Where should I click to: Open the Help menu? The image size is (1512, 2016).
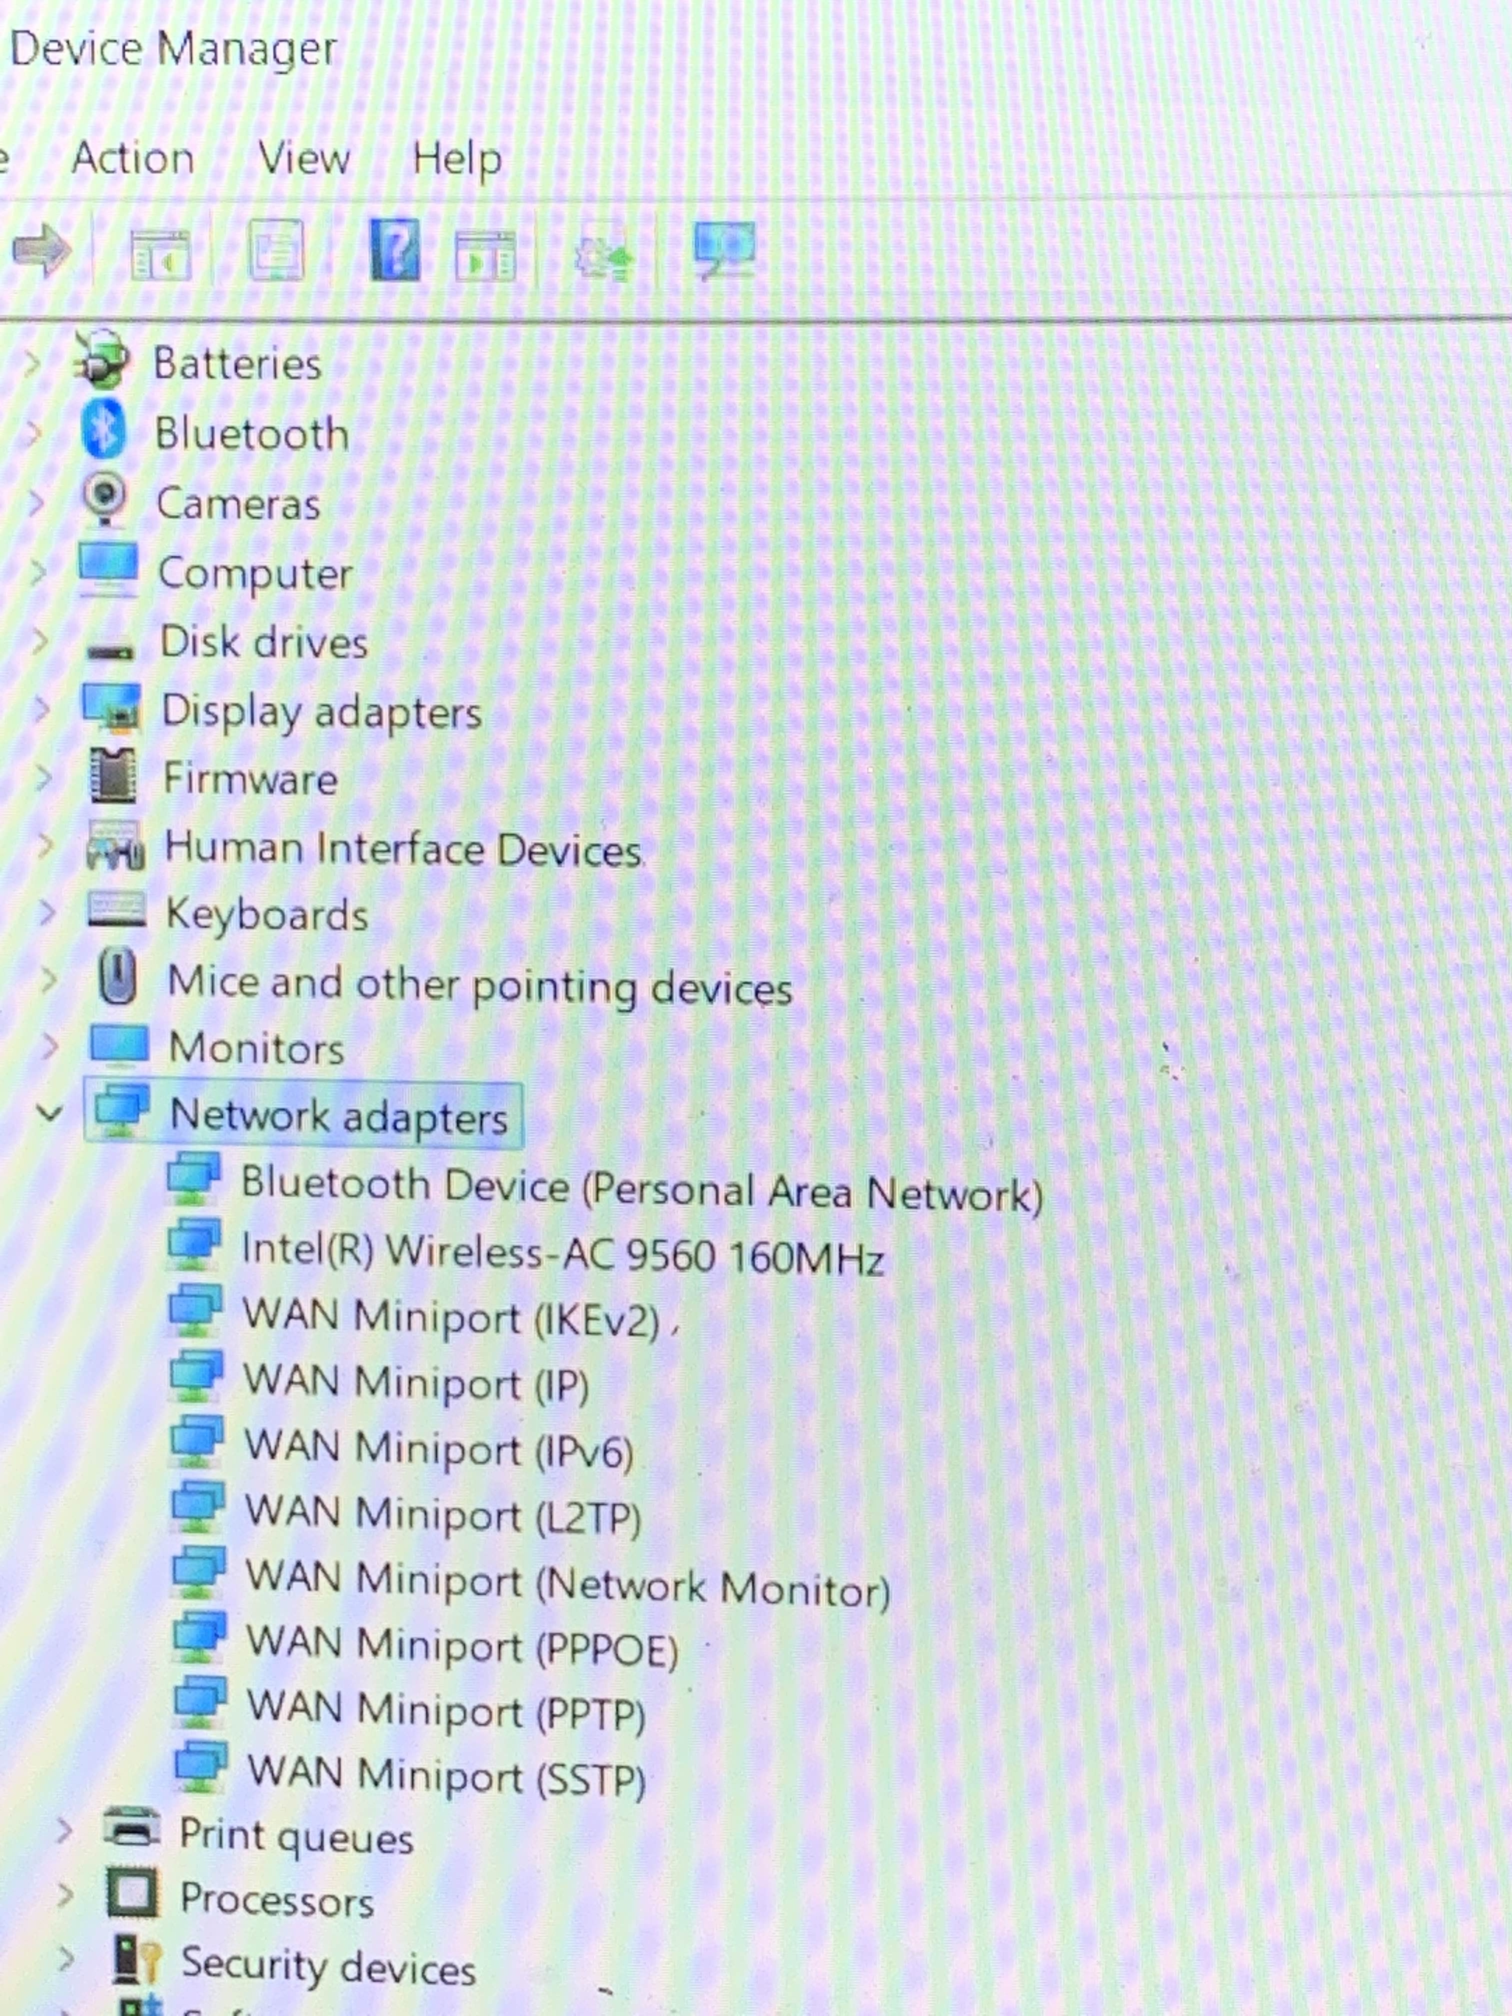(456, 159)
